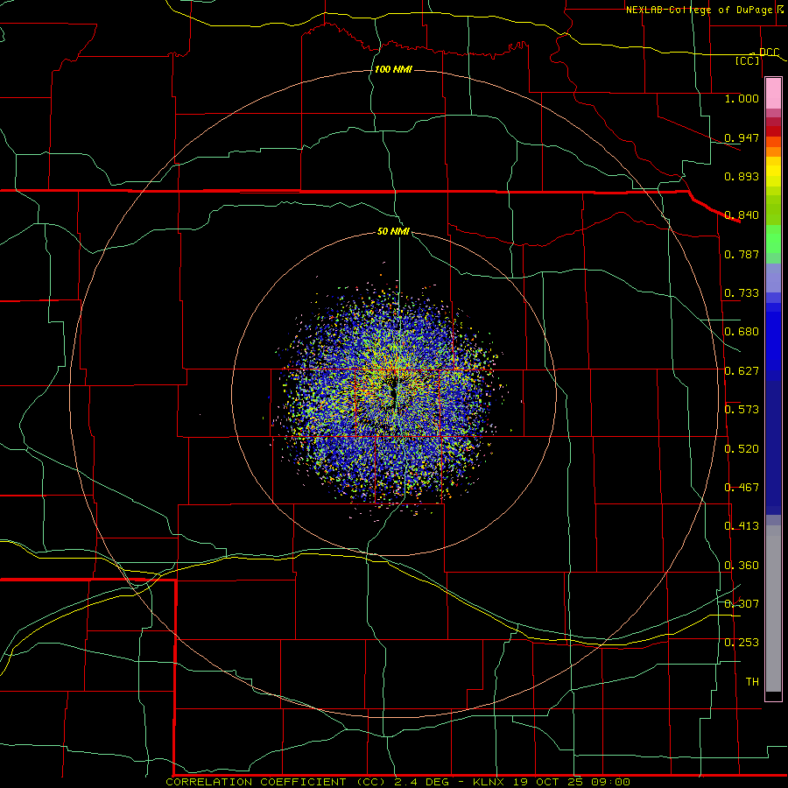Click the Correlation Coefficient caption at bottom
The image size is (788, 788).
tap(398, 782)
